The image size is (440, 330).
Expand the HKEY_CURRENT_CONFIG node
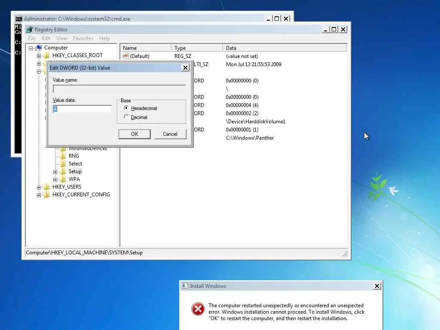click(39, 195)
